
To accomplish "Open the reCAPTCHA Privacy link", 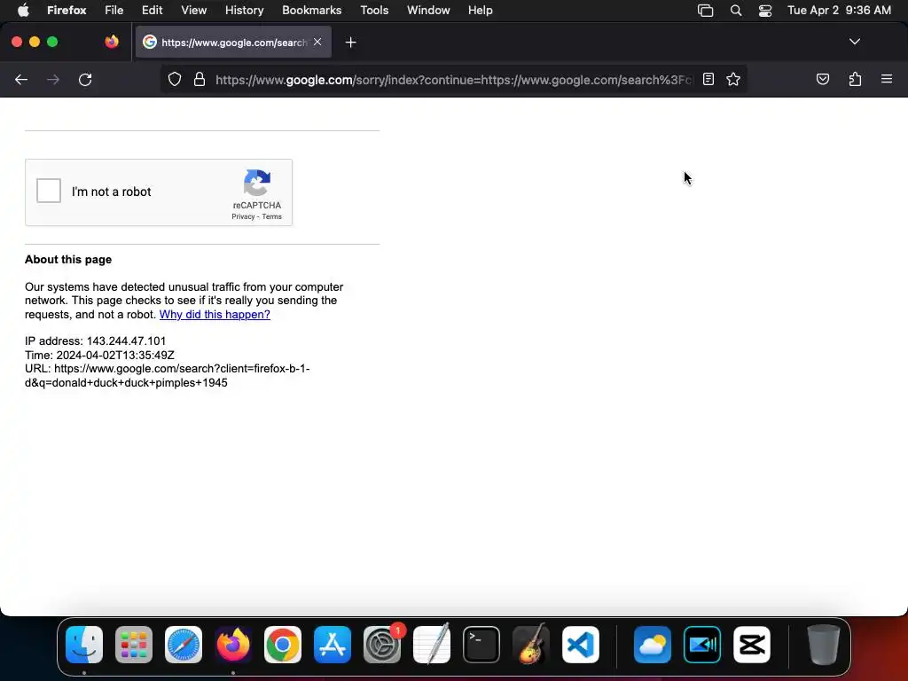I will point(243,216).
